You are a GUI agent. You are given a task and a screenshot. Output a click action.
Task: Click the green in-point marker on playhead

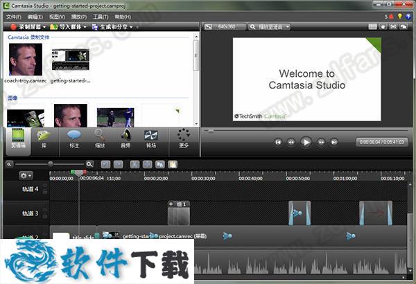tap(73, 172)
